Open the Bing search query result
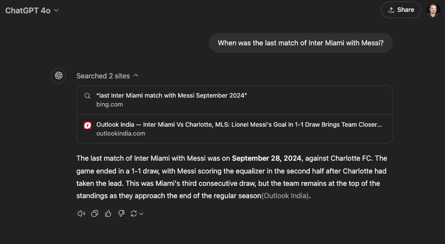 click(172, 95)
